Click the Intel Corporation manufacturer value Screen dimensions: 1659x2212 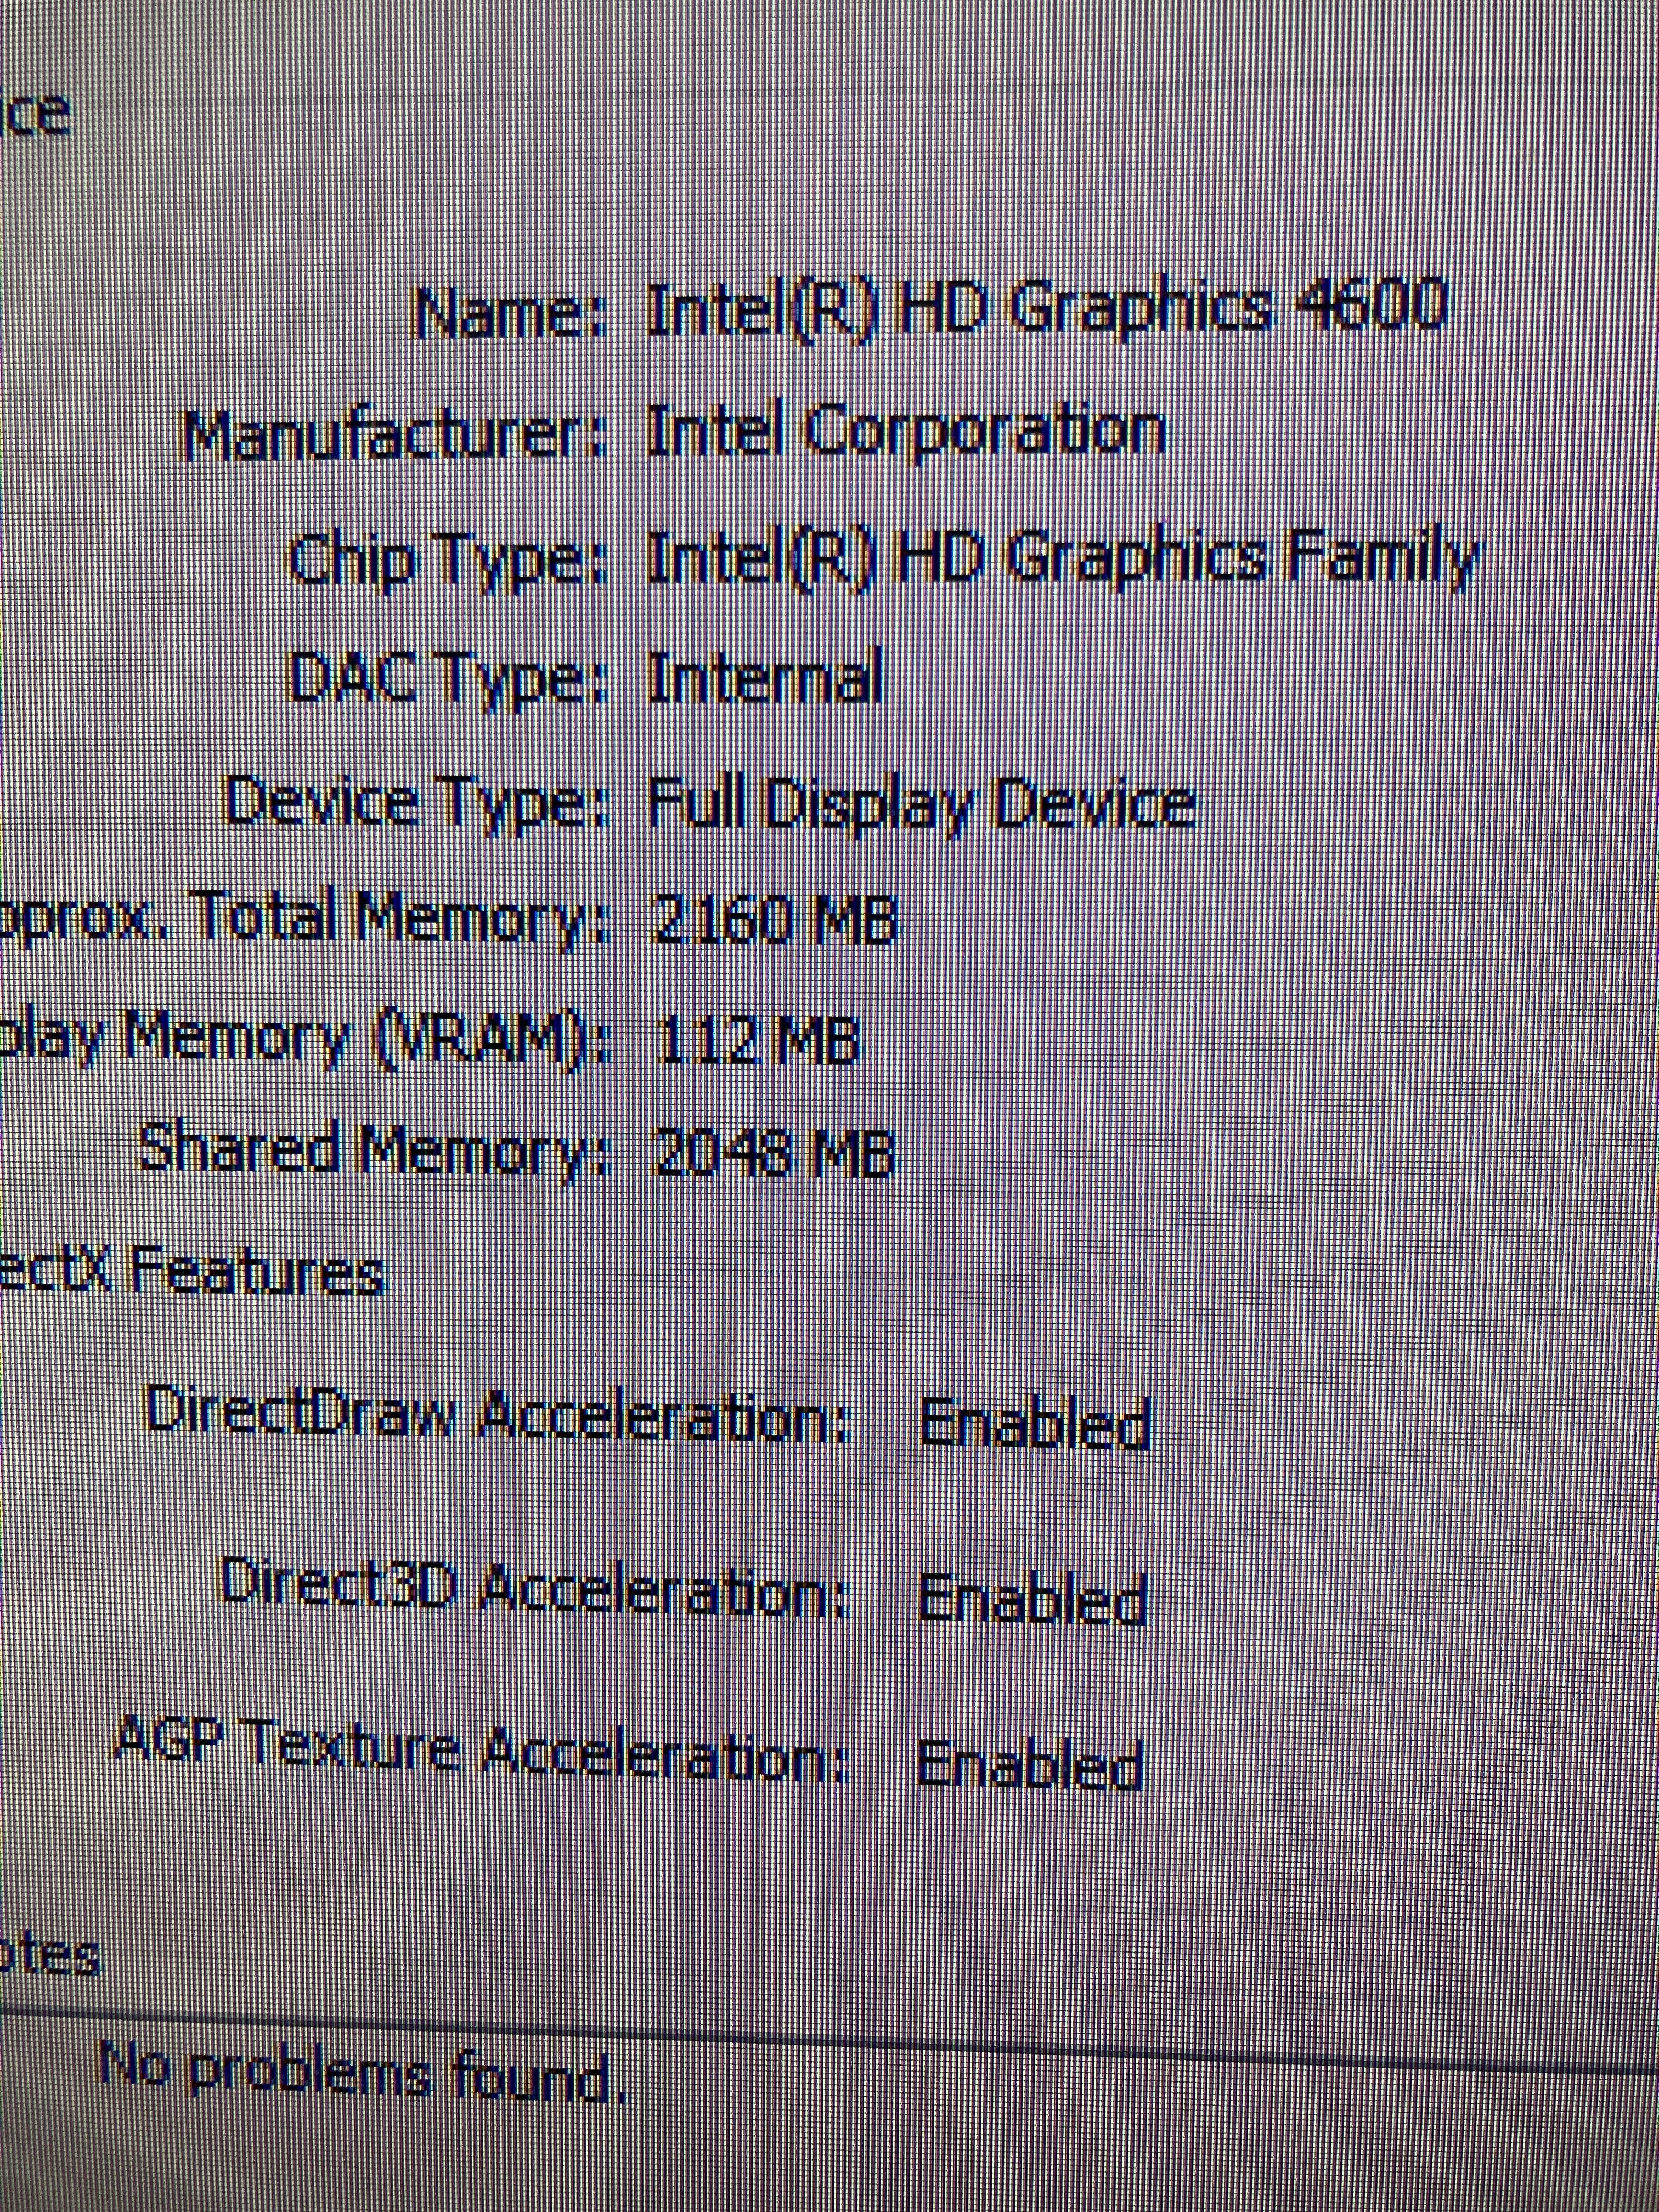[x=906, y=432]
